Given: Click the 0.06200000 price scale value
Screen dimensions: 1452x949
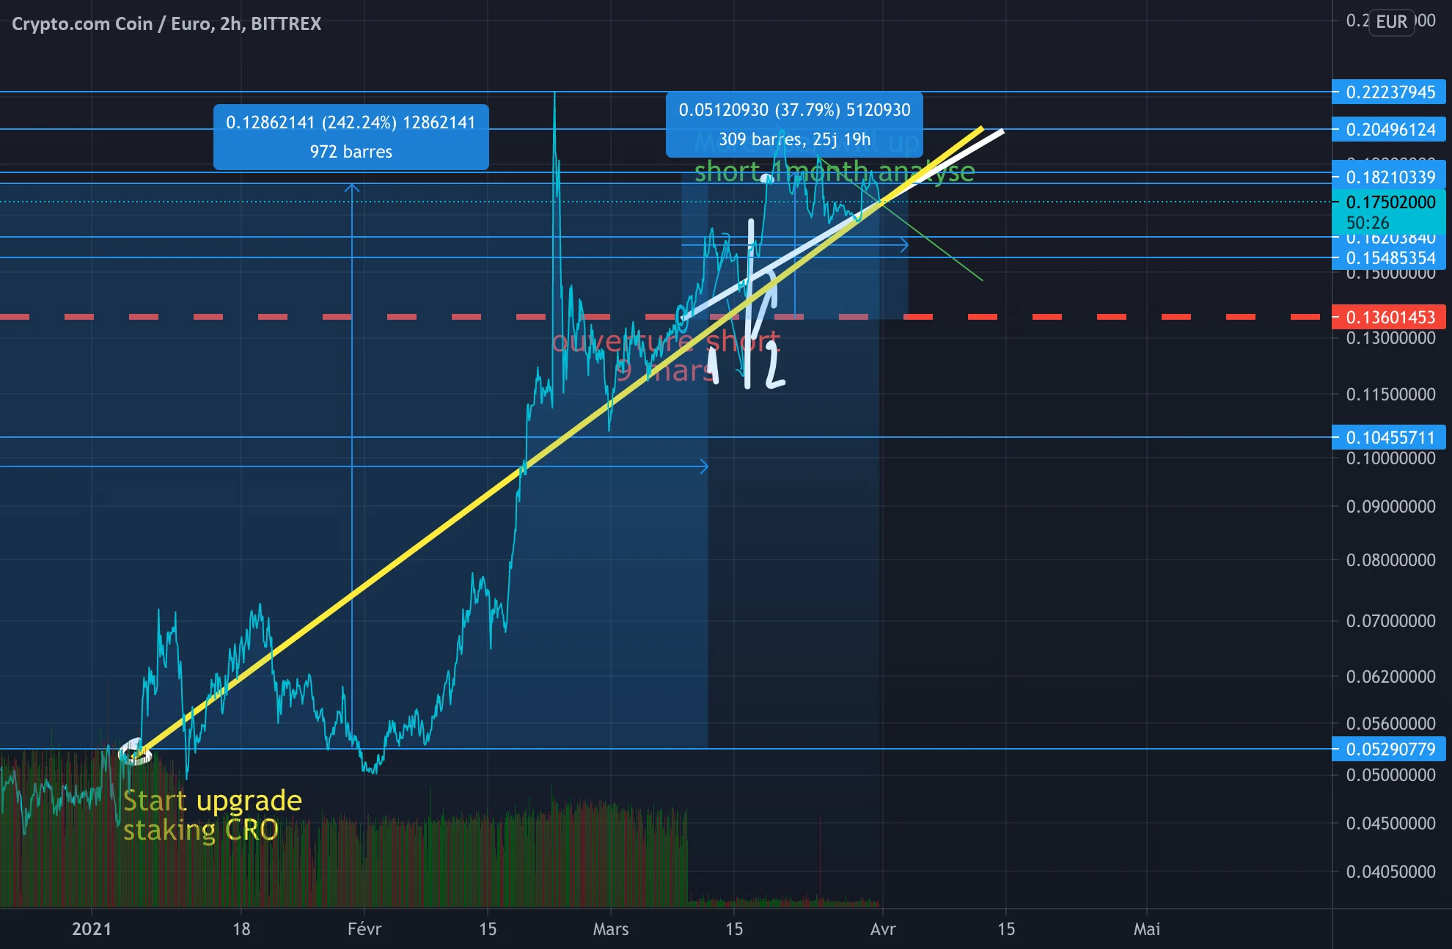Looking at the screenshot, I should [1390, 677].
